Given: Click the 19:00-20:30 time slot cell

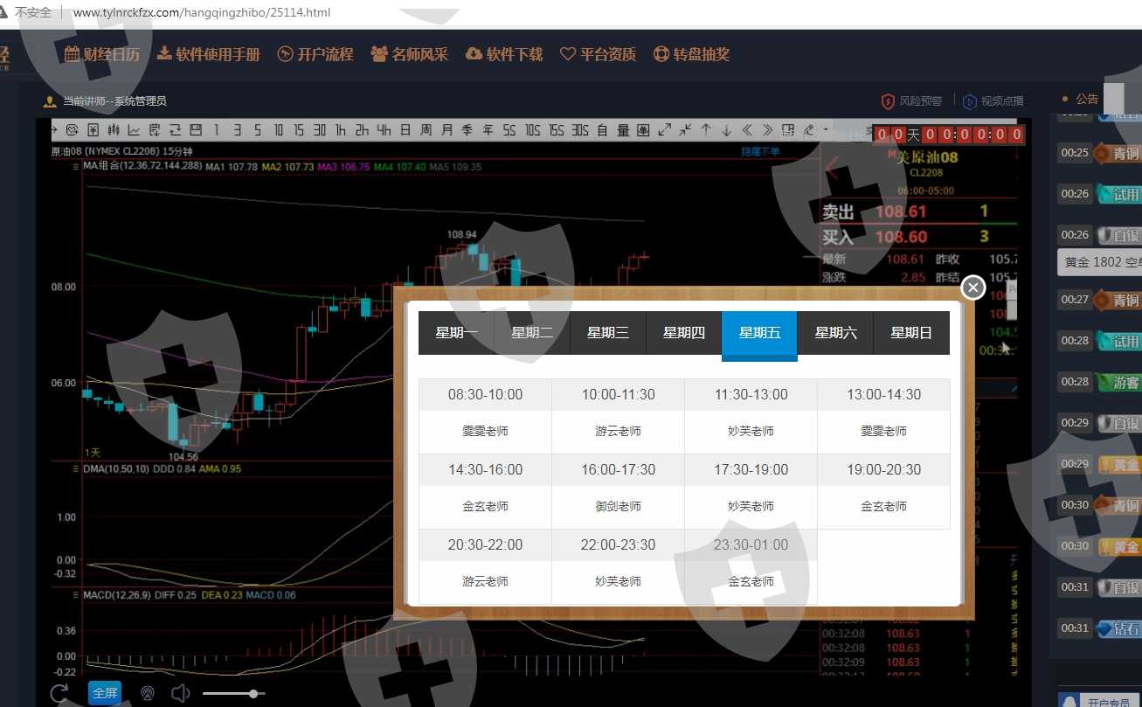Looking at the screenshot, I should [x=883, y=470].
